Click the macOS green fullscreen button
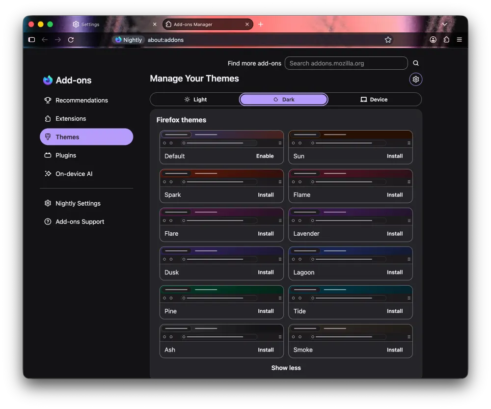Viewport: 491px width, 409px height. tap(50, 24)
